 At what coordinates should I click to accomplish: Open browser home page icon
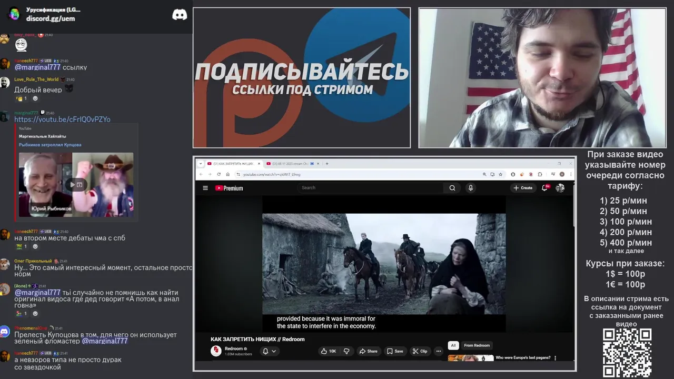pos(227,174)
